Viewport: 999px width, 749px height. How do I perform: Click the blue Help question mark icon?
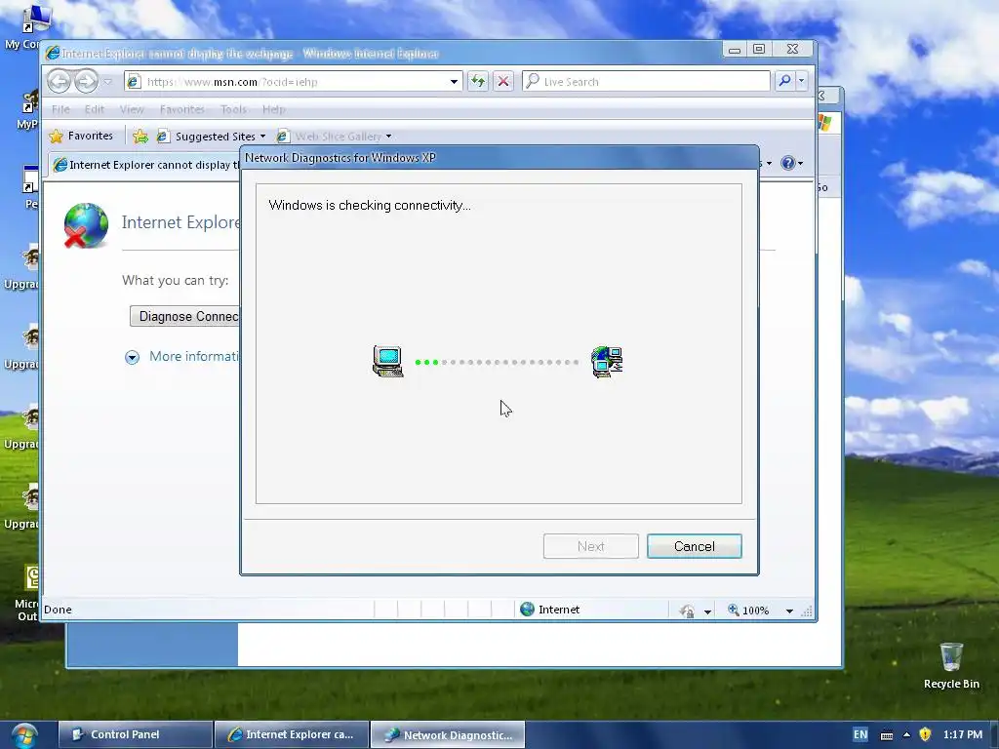(x=788, y=163)
